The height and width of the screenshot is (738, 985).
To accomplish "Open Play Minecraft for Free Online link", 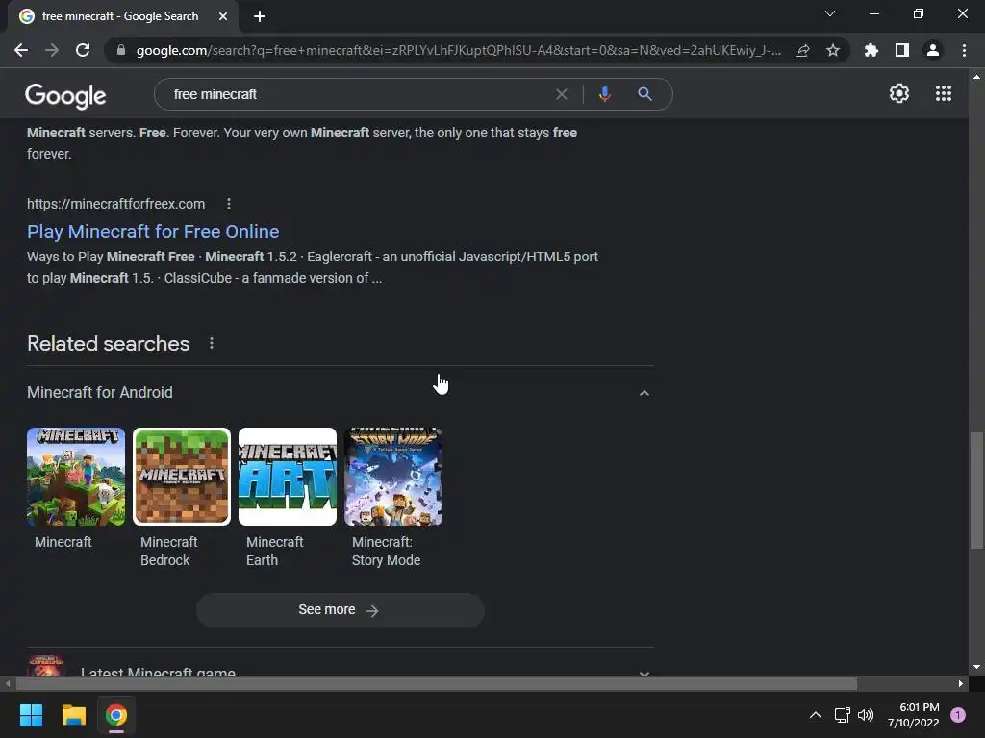I will pos(153,232).
